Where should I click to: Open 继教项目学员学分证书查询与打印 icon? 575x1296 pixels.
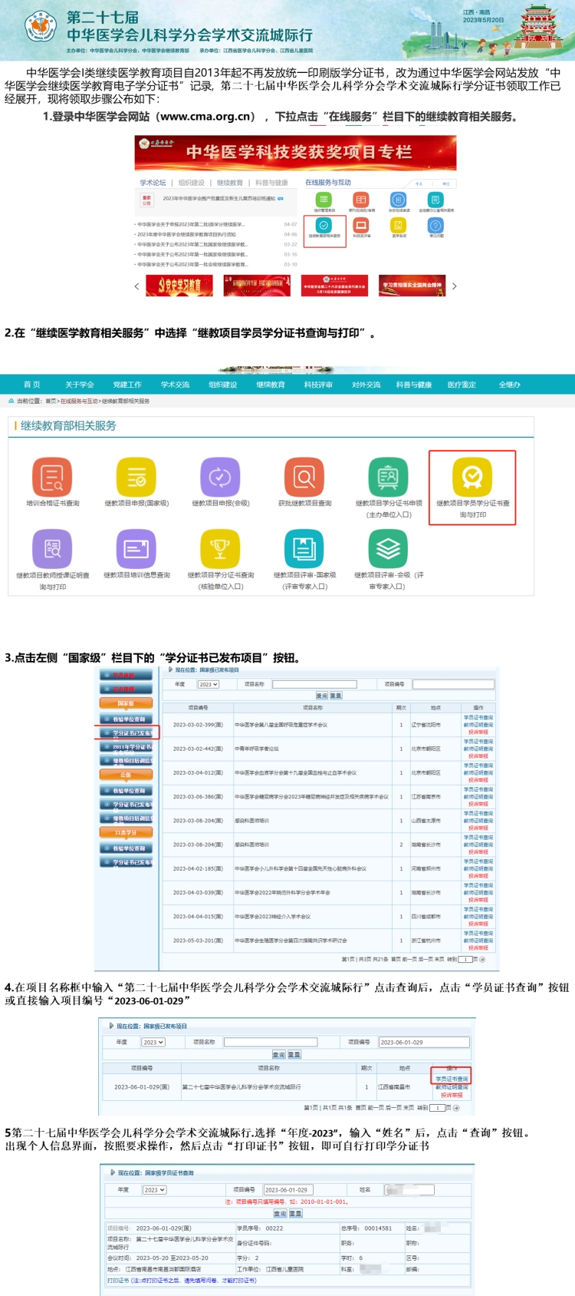[x=472, y=477]
